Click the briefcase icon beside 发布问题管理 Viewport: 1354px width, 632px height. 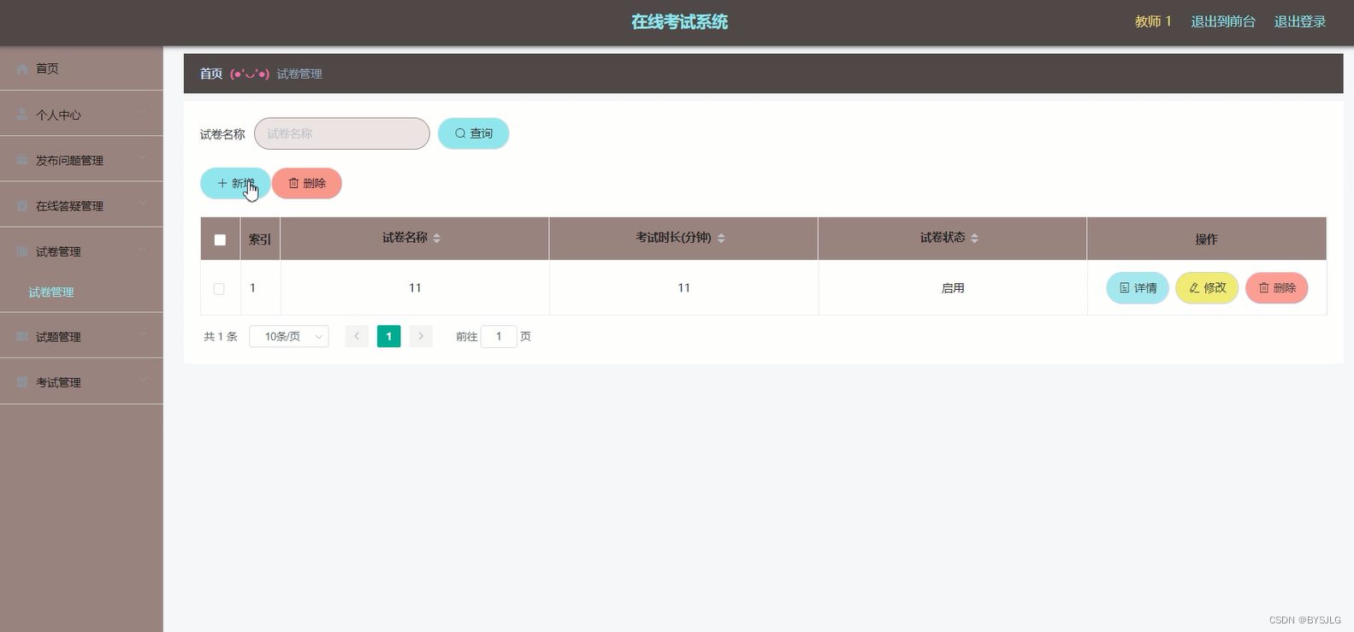coord(22,160)
